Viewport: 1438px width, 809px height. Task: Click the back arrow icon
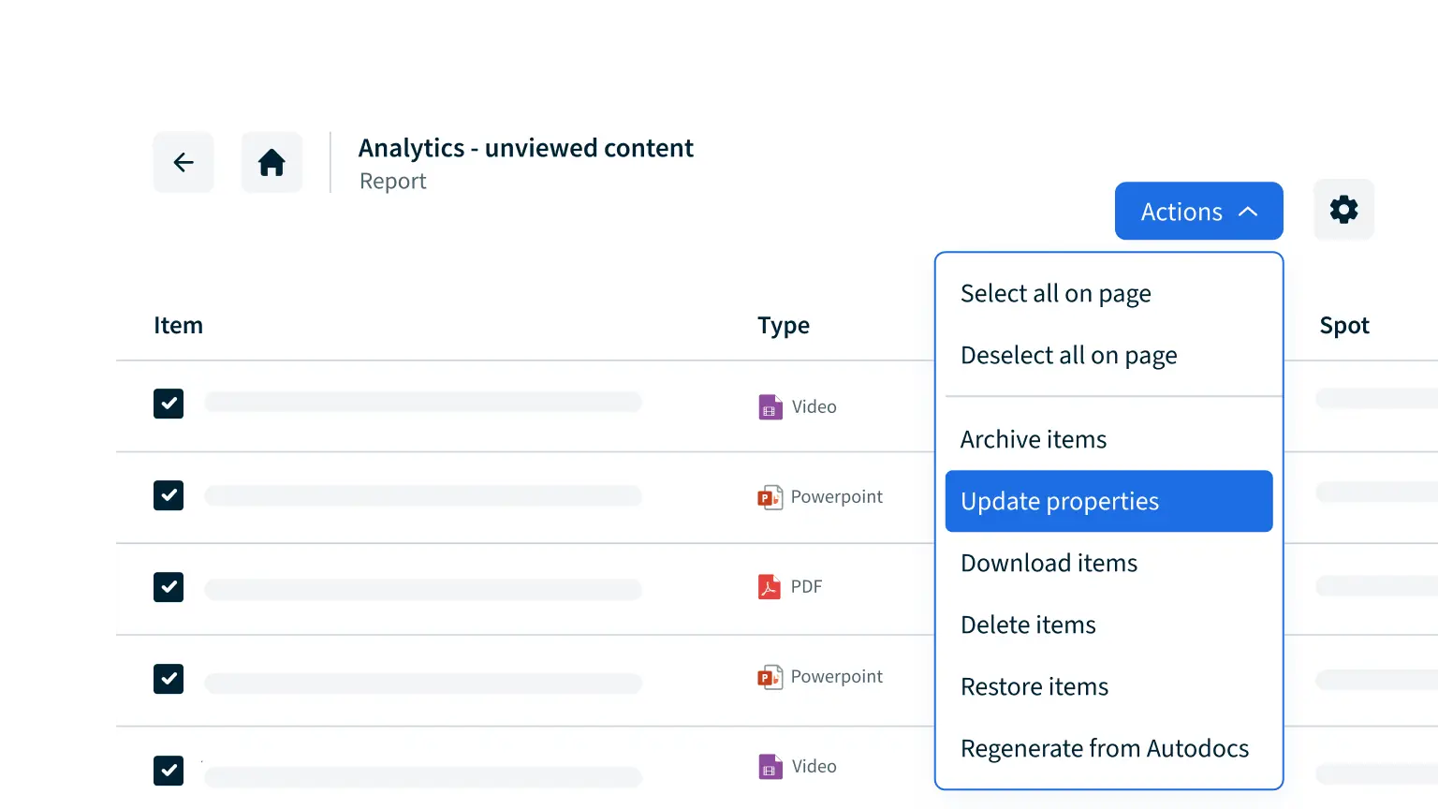tap(183, 163)
